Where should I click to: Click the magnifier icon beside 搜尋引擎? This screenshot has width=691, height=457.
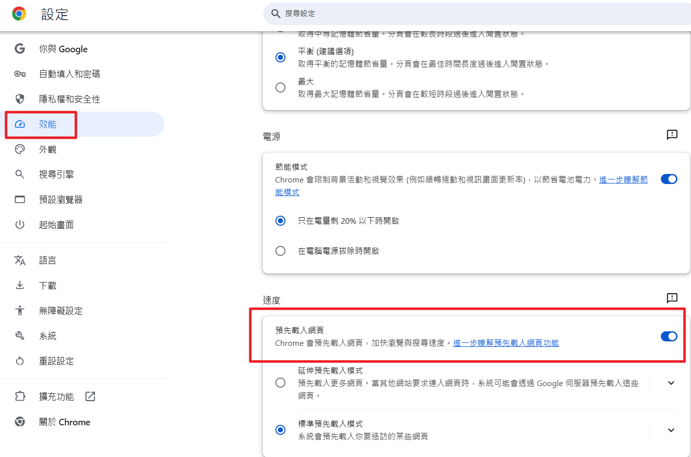(20, 174)
